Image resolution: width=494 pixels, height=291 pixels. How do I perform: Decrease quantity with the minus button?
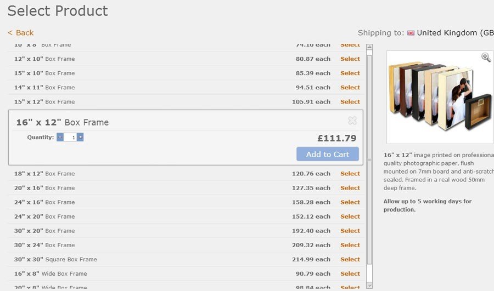coord(60,137)
